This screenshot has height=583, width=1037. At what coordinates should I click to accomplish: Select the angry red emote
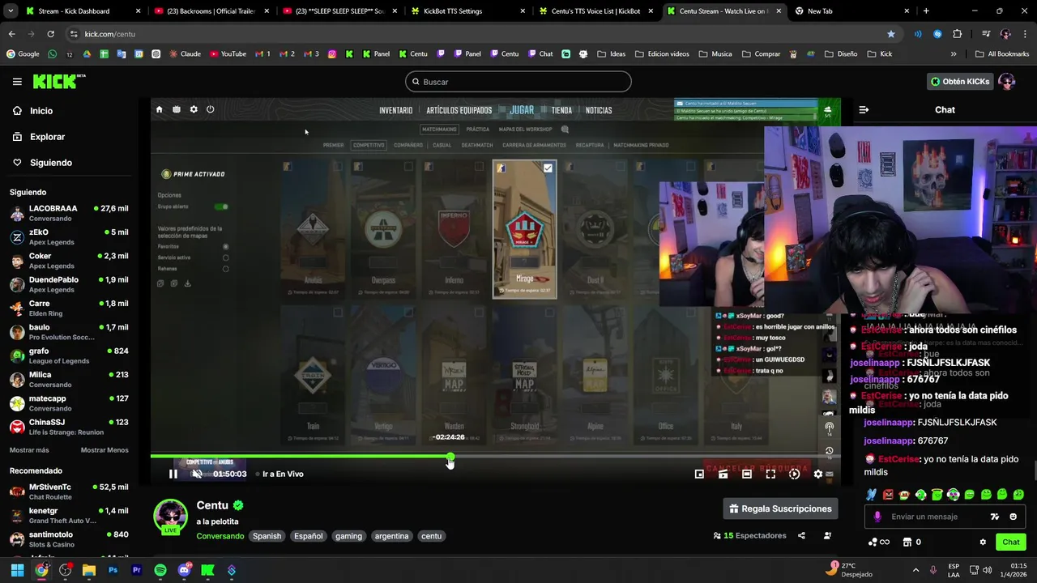point(888,494)
